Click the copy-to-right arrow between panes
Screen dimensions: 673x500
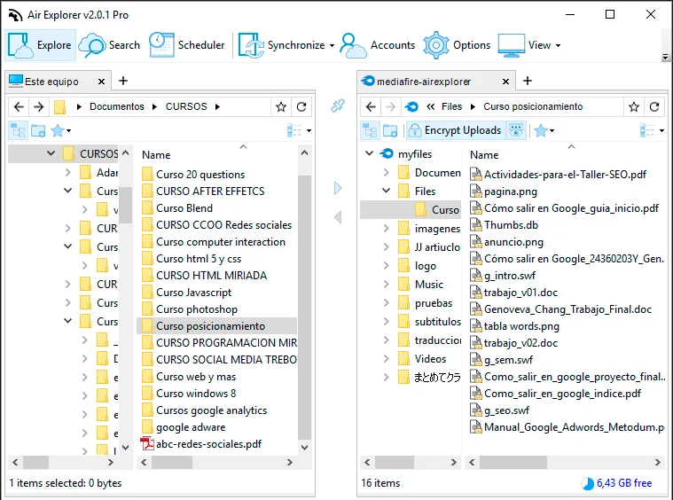point(338,188)
